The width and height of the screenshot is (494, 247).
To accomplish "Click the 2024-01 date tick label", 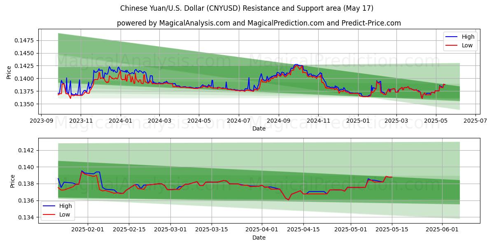I will (120, 121).
